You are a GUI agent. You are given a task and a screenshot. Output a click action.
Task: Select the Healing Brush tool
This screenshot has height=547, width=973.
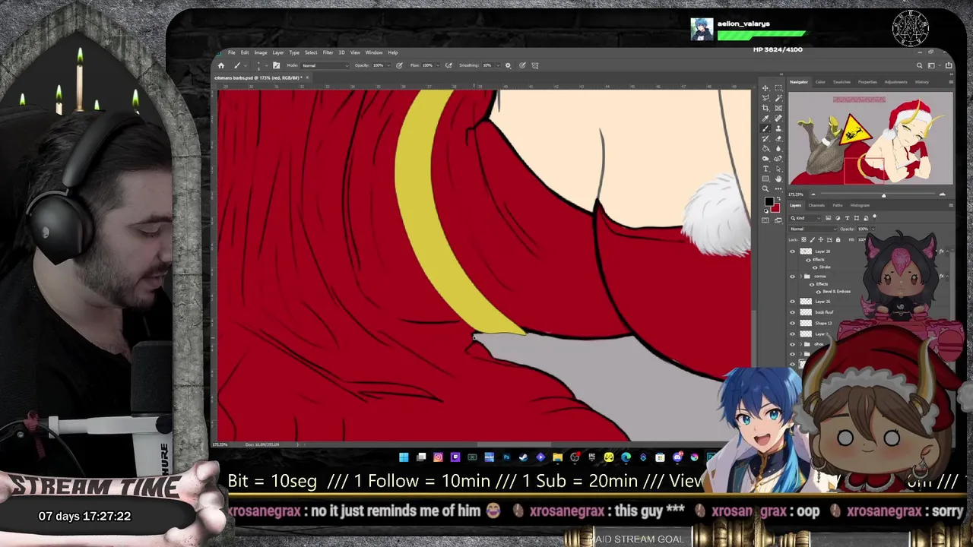pyautogui.click(x=778, y=118)
